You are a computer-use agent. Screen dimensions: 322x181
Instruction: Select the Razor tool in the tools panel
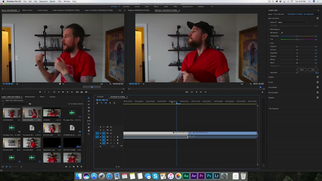pos(89,118)
